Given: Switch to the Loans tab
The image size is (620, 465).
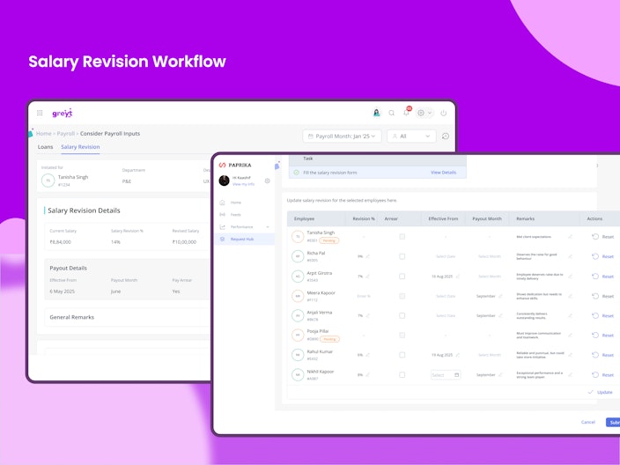Looking at the screenshot, I should click(x=45, y=147).
